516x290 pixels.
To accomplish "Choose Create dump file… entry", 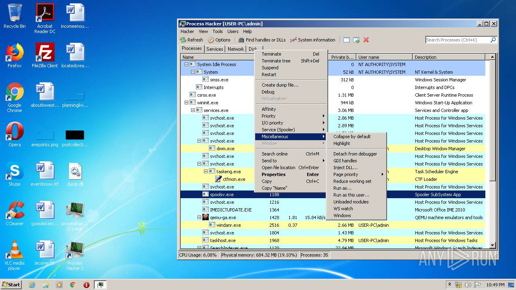I will [x=290, y=85].
